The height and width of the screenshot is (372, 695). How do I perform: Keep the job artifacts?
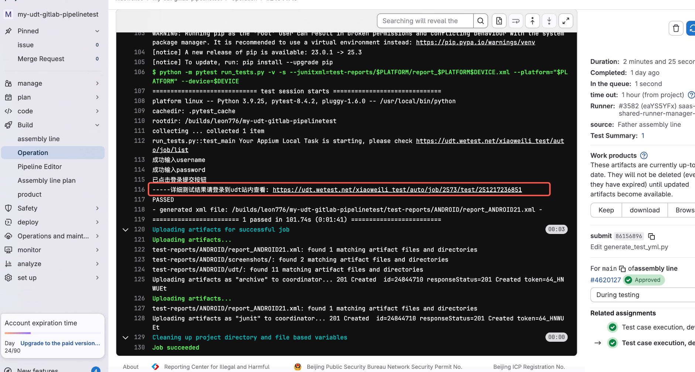tap(606, 210)
